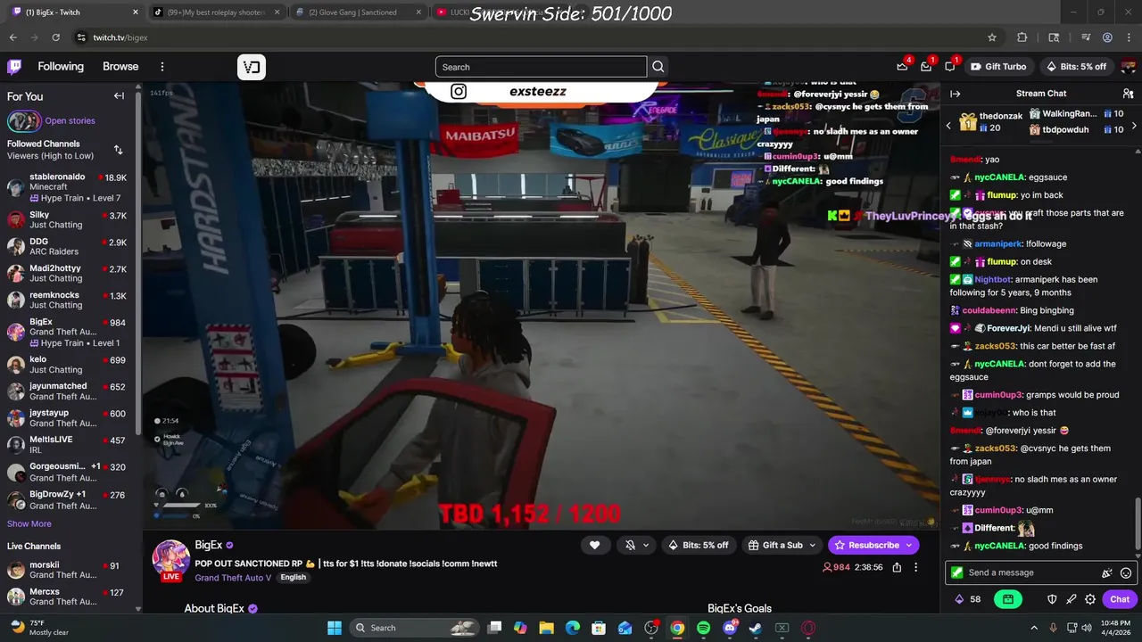1142x642 pixels.
Task: Click the magnifier search button
Action: click(658, 67)
